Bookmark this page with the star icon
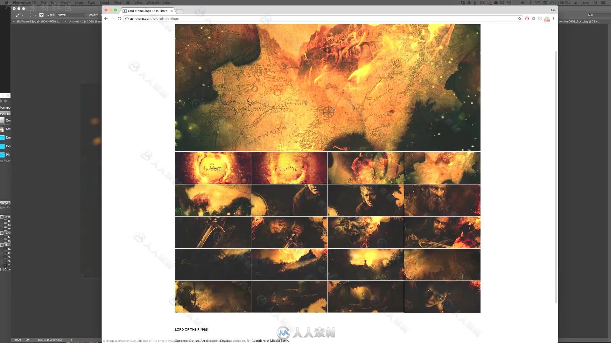 point(520,18)
